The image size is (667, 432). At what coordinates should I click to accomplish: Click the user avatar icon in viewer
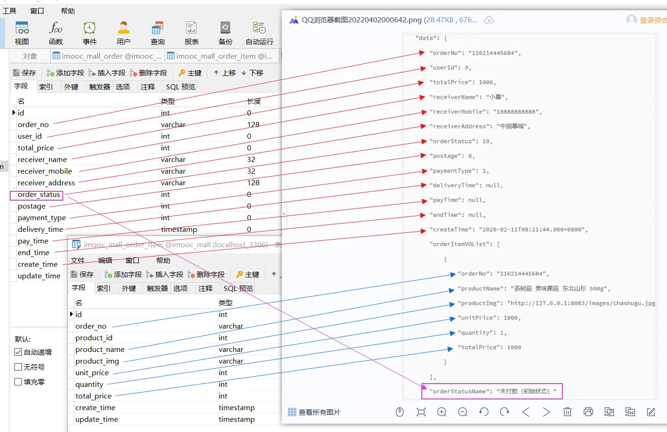tap(631, 20)
